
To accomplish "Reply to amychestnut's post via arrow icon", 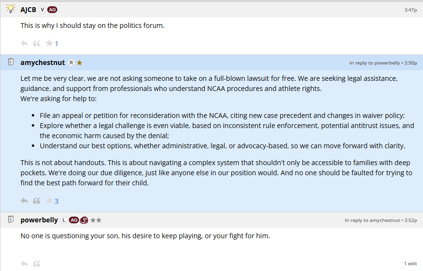I will [24, 201].
